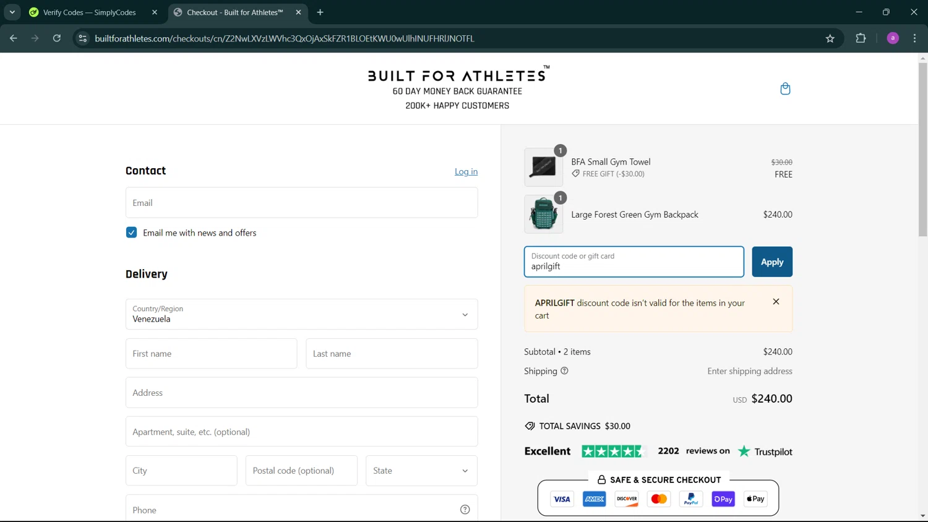Screen dimensions: 928x522
Task: Click the Log in link
Action: (x=466, y=171)
